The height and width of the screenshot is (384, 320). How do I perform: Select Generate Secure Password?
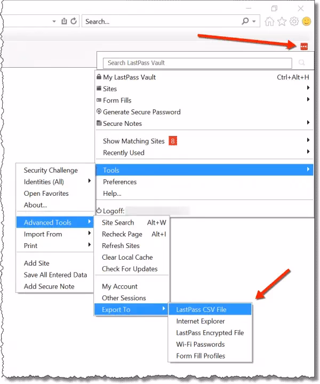204,112
